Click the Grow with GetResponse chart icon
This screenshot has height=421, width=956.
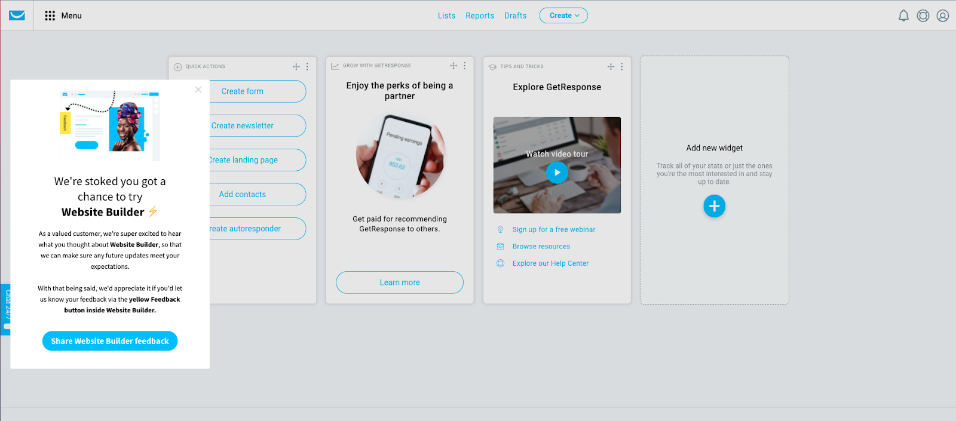pos(335,66)
